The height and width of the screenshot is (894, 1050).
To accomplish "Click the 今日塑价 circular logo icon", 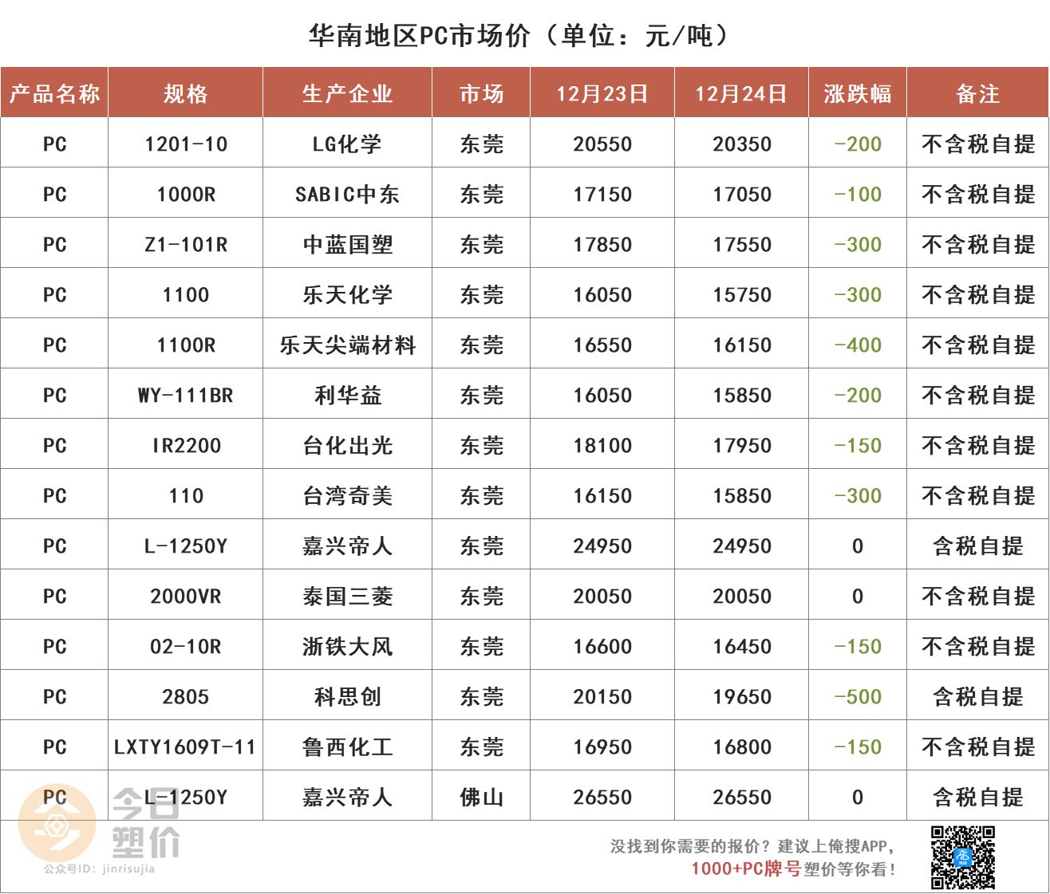I will pos(57,823).
